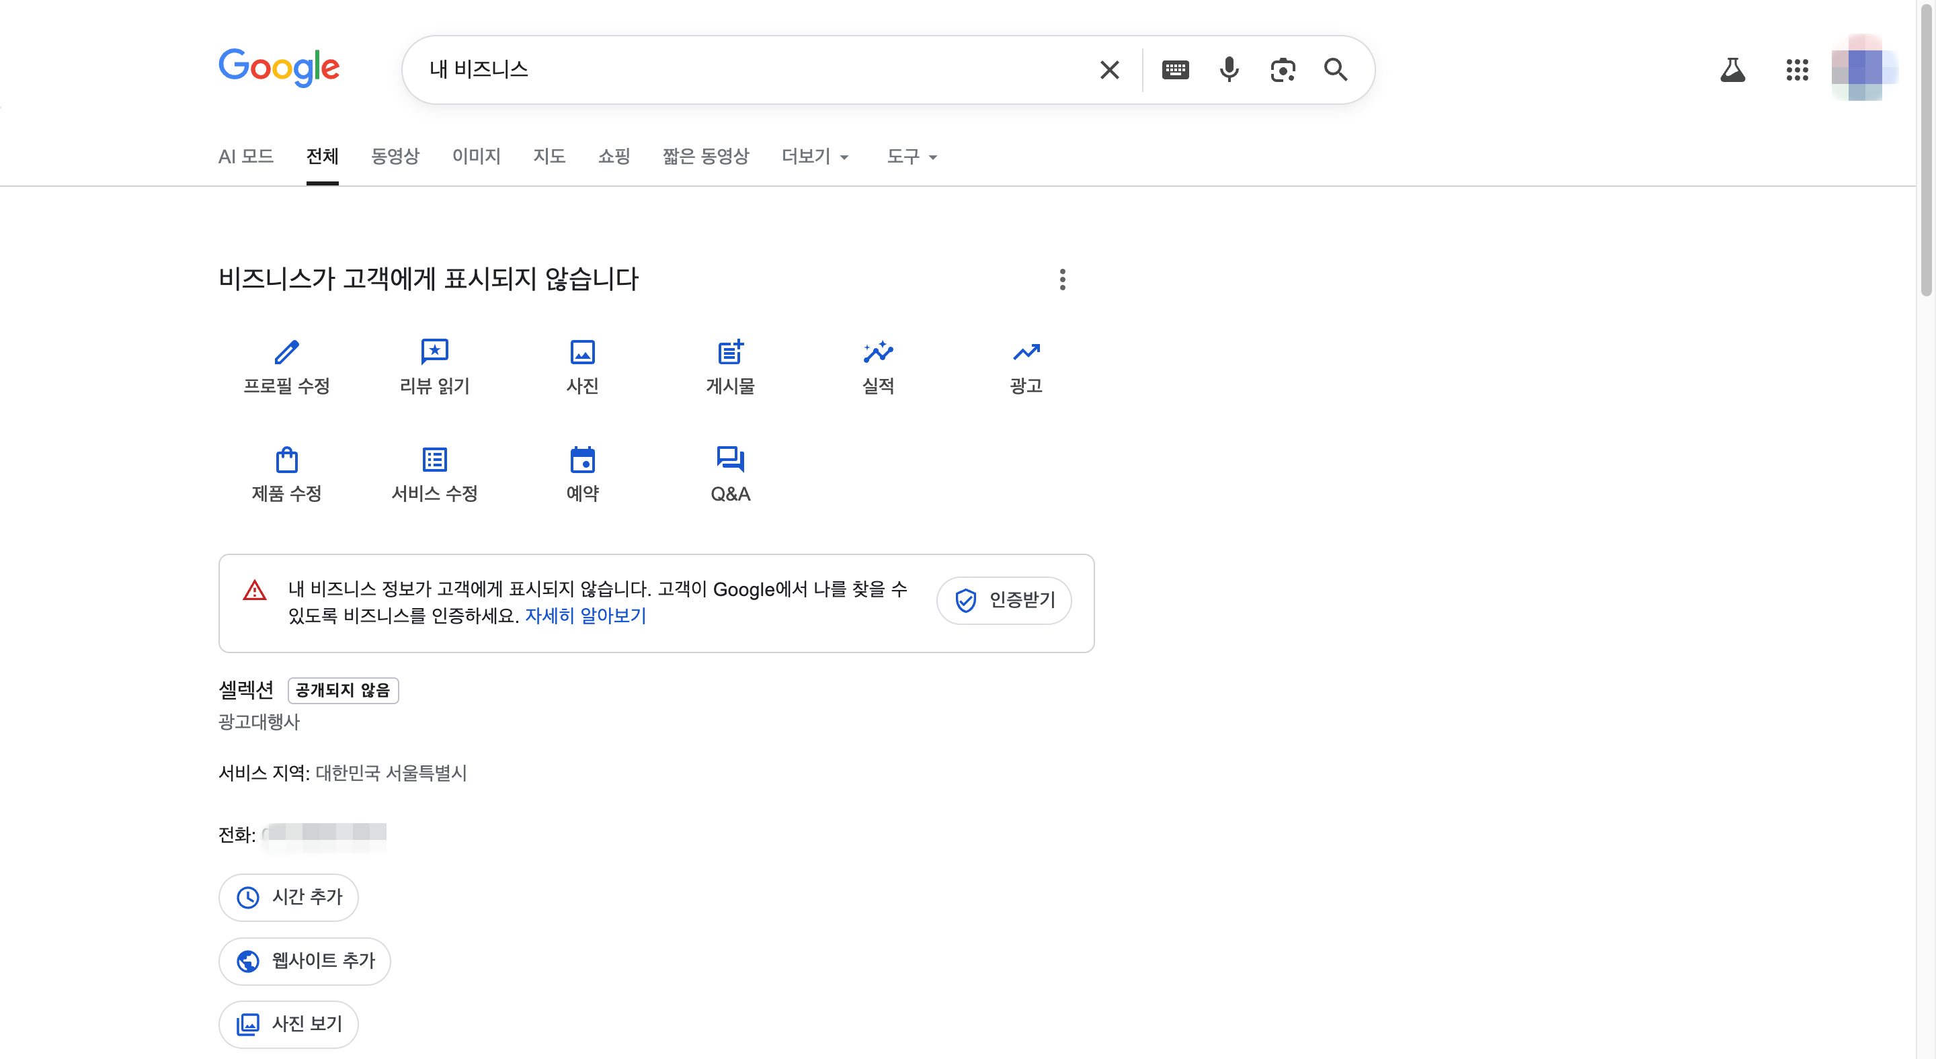Switch to AI 모드 tab

tap(246, 156)
